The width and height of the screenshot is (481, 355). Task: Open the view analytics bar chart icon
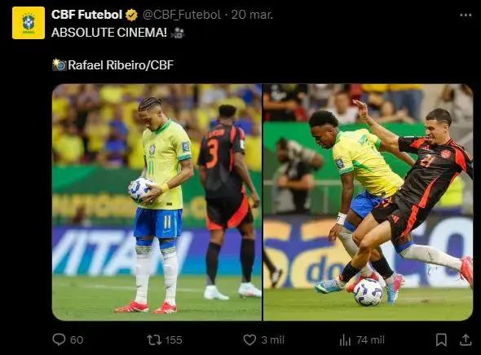[x=345, y=340]
